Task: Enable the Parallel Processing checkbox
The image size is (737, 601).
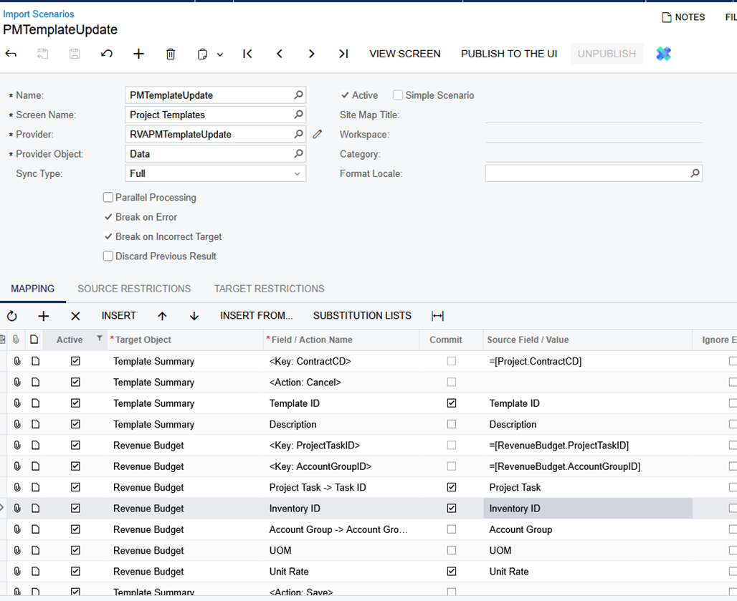Action: point(108,198)
